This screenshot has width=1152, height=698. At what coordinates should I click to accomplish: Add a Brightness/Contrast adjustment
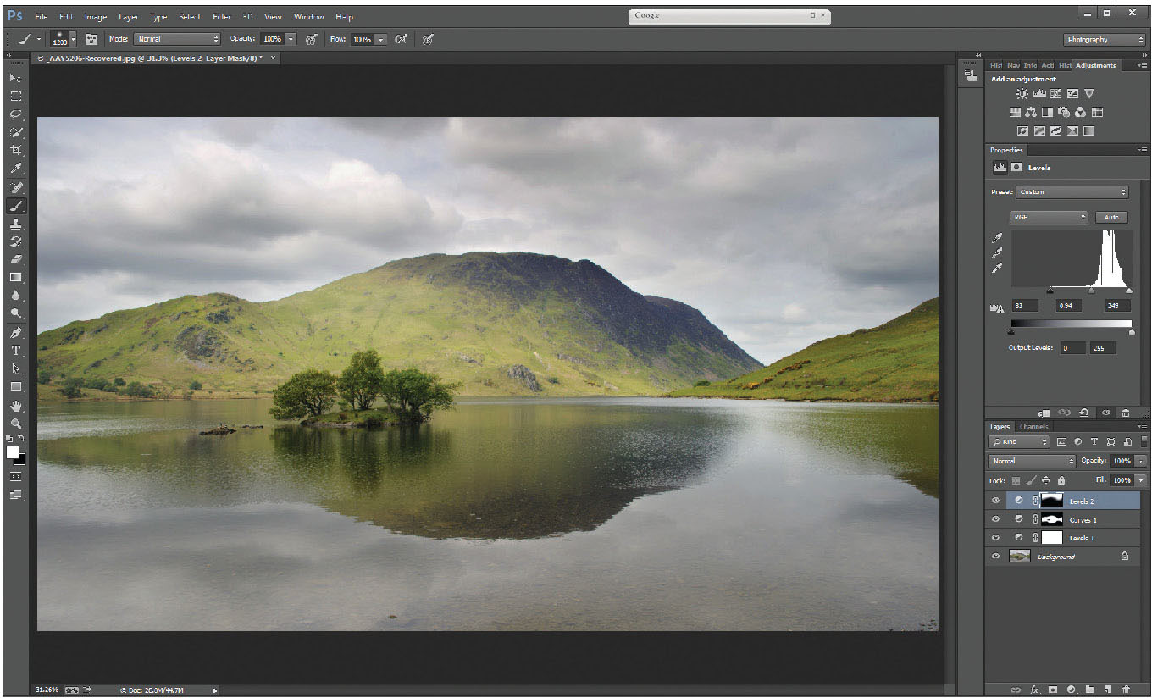coord(1022,94)
